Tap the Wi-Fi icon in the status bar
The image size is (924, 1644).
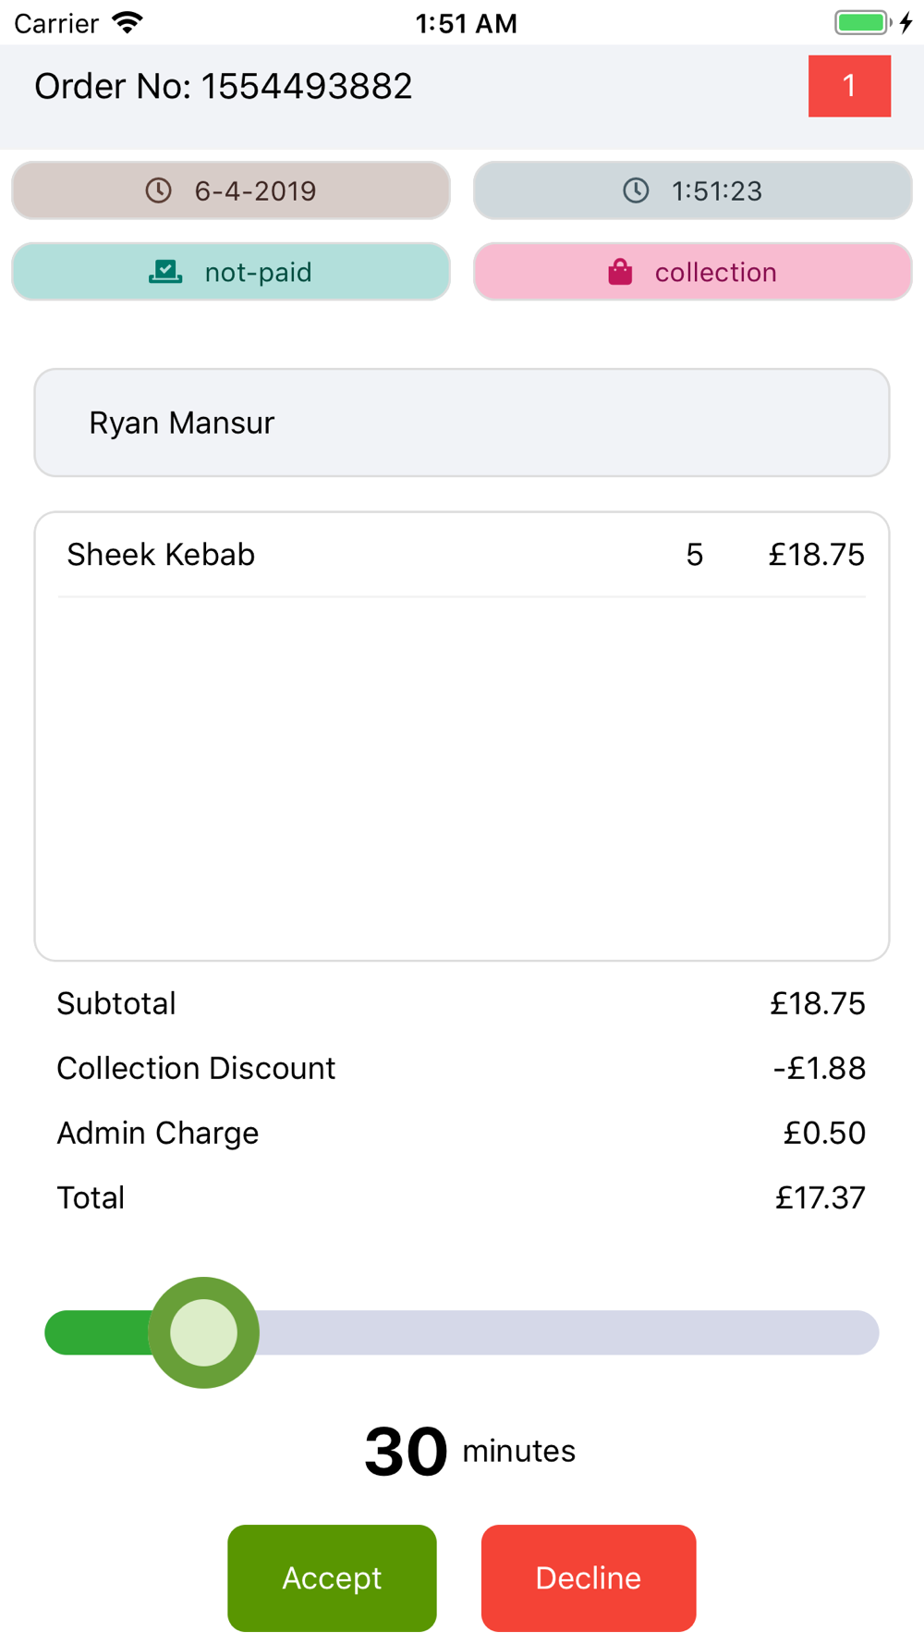click(x=128, y=22)
